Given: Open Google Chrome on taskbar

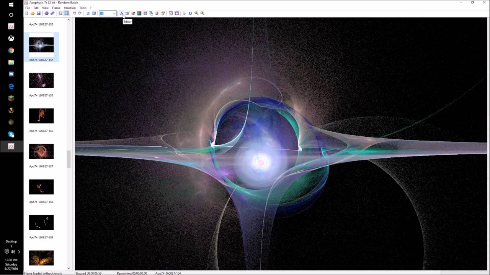Looking at the screenshot, I should coord(11,50).
